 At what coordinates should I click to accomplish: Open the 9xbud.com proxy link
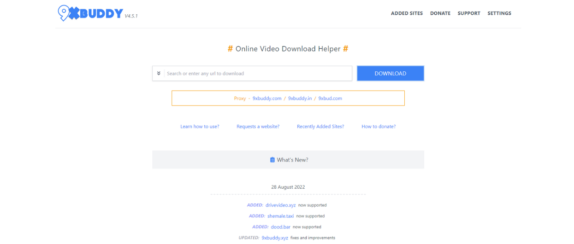point(330,99)
